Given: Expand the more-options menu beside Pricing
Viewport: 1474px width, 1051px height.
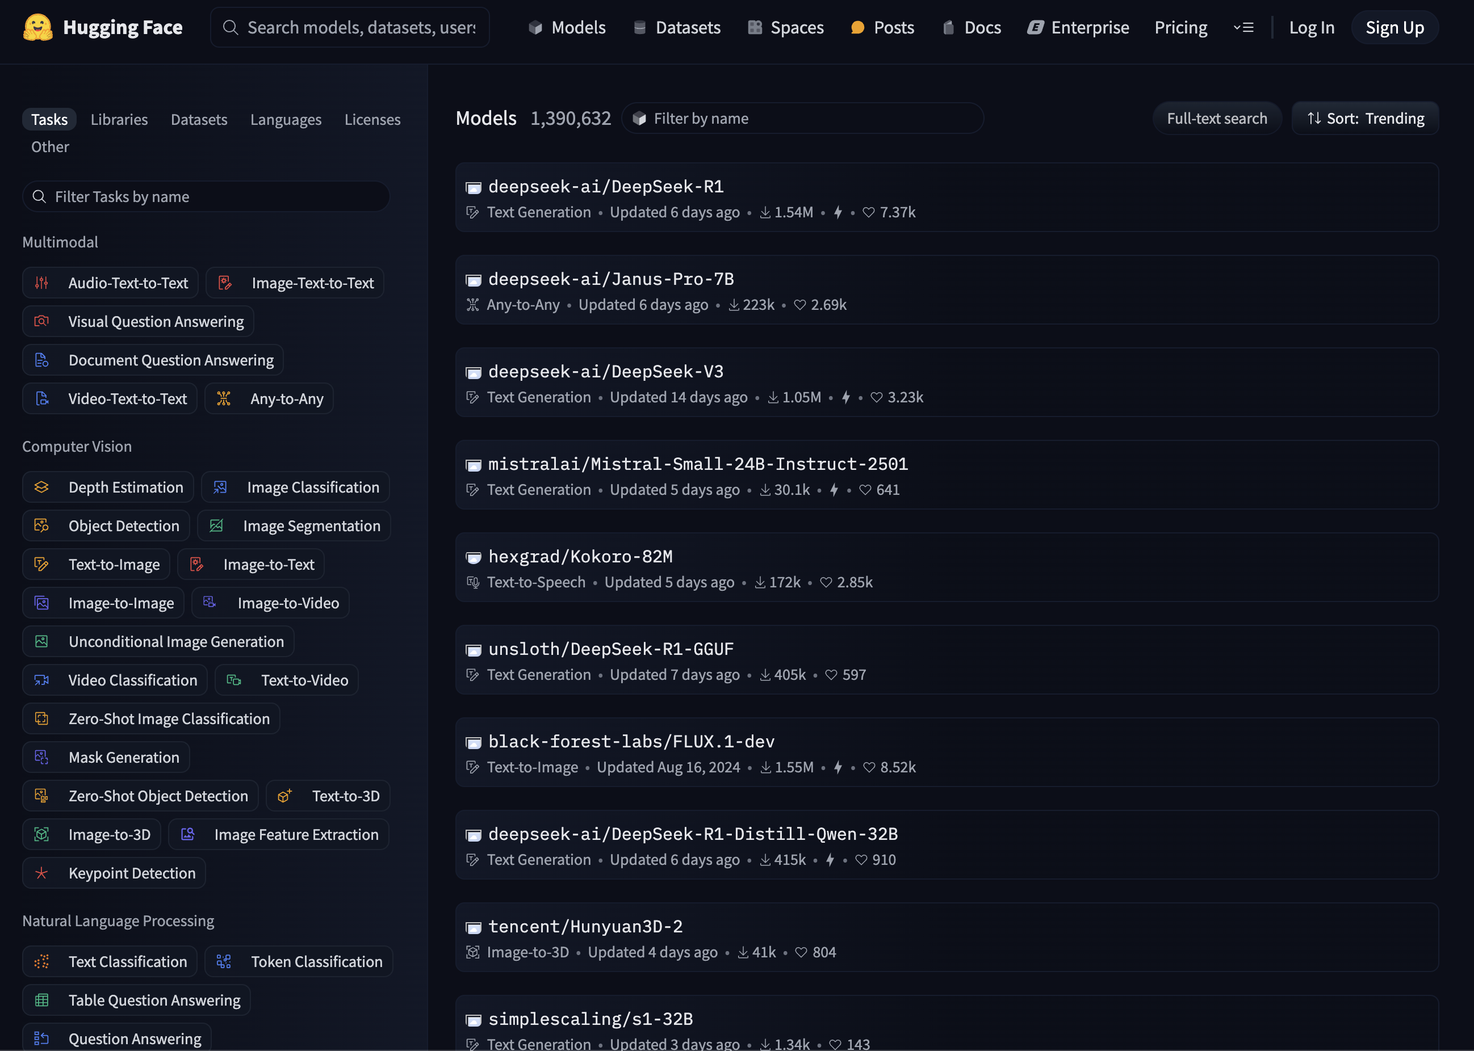Looking at the screenshot, I should pos(1243,28).
